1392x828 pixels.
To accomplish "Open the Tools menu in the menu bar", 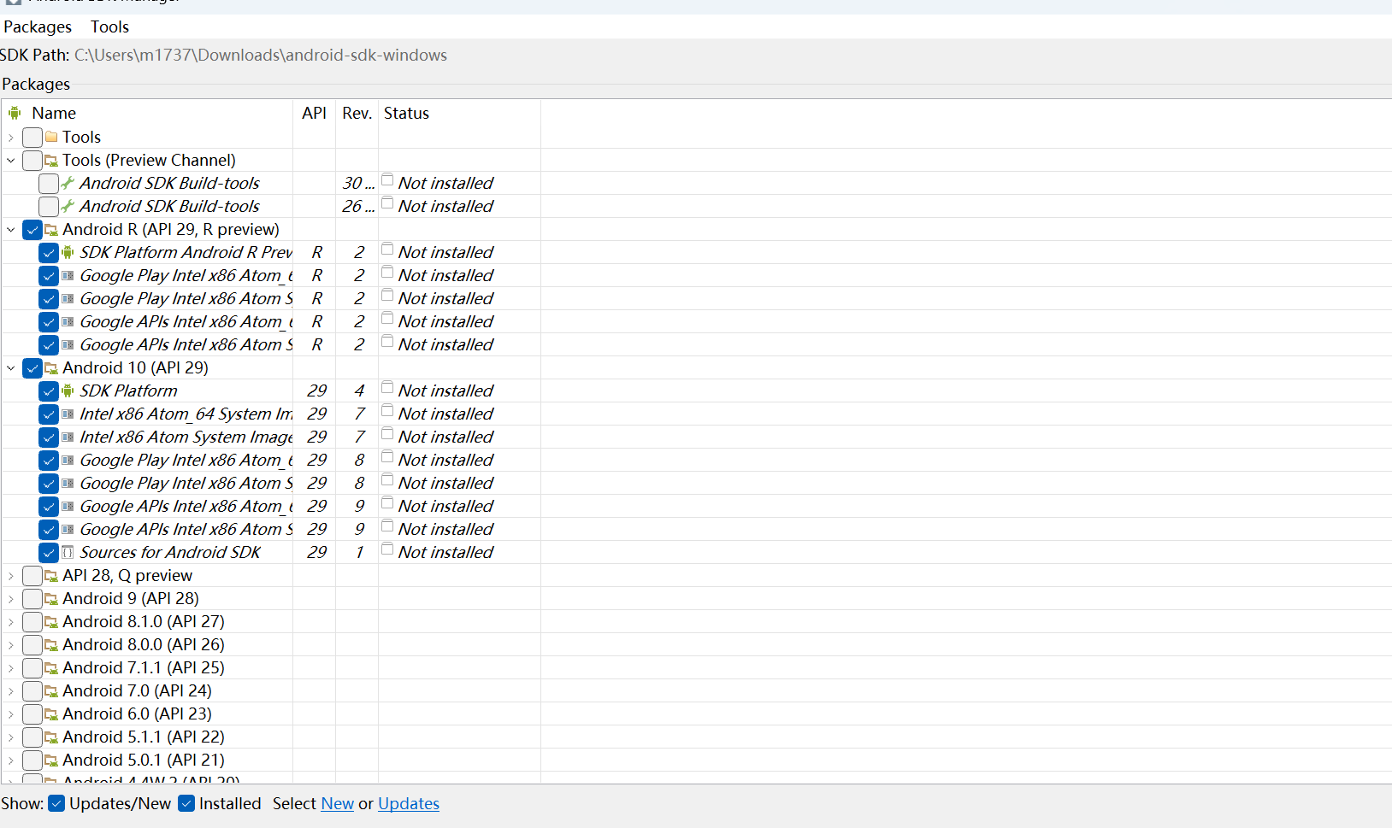I will (109, 26).
